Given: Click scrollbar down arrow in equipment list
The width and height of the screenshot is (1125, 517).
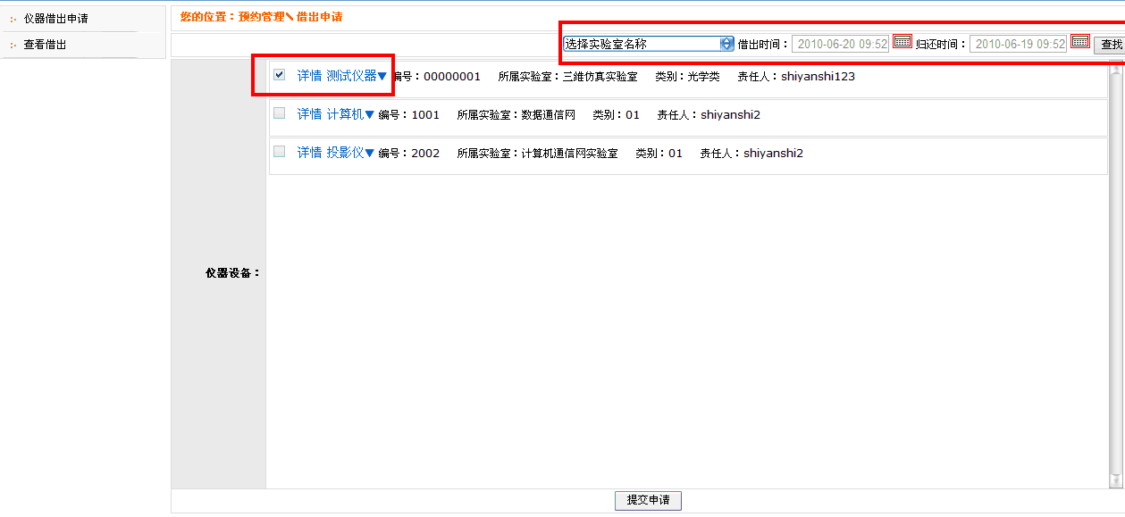Looking at the screenshot, I should [1115, 481].
